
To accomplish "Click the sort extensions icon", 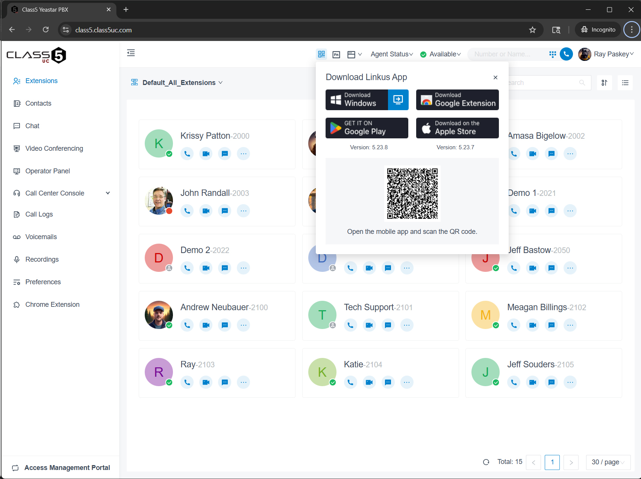I will pos(604,83).
